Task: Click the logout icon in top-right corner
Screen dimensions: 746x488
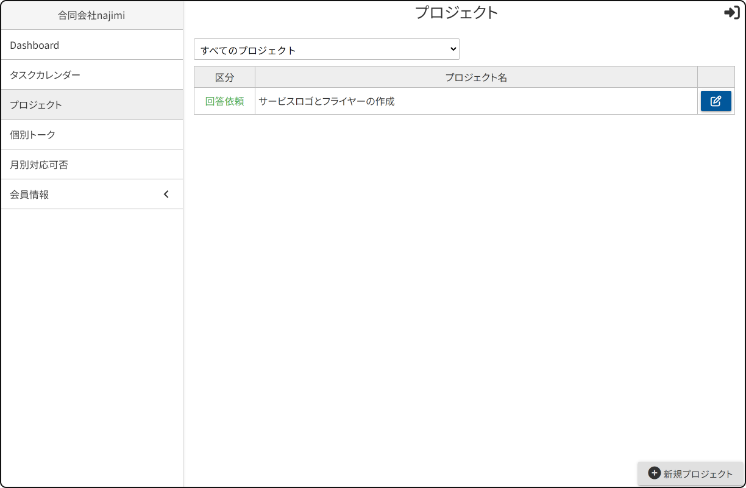Action: pyautogui.click(x=731, y=13)
